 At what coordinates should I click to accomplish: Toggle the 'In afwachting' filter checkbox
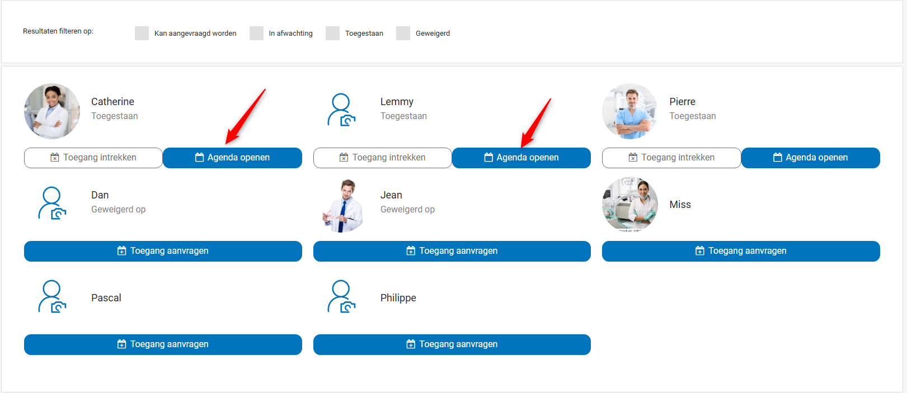tap(256, 33)
